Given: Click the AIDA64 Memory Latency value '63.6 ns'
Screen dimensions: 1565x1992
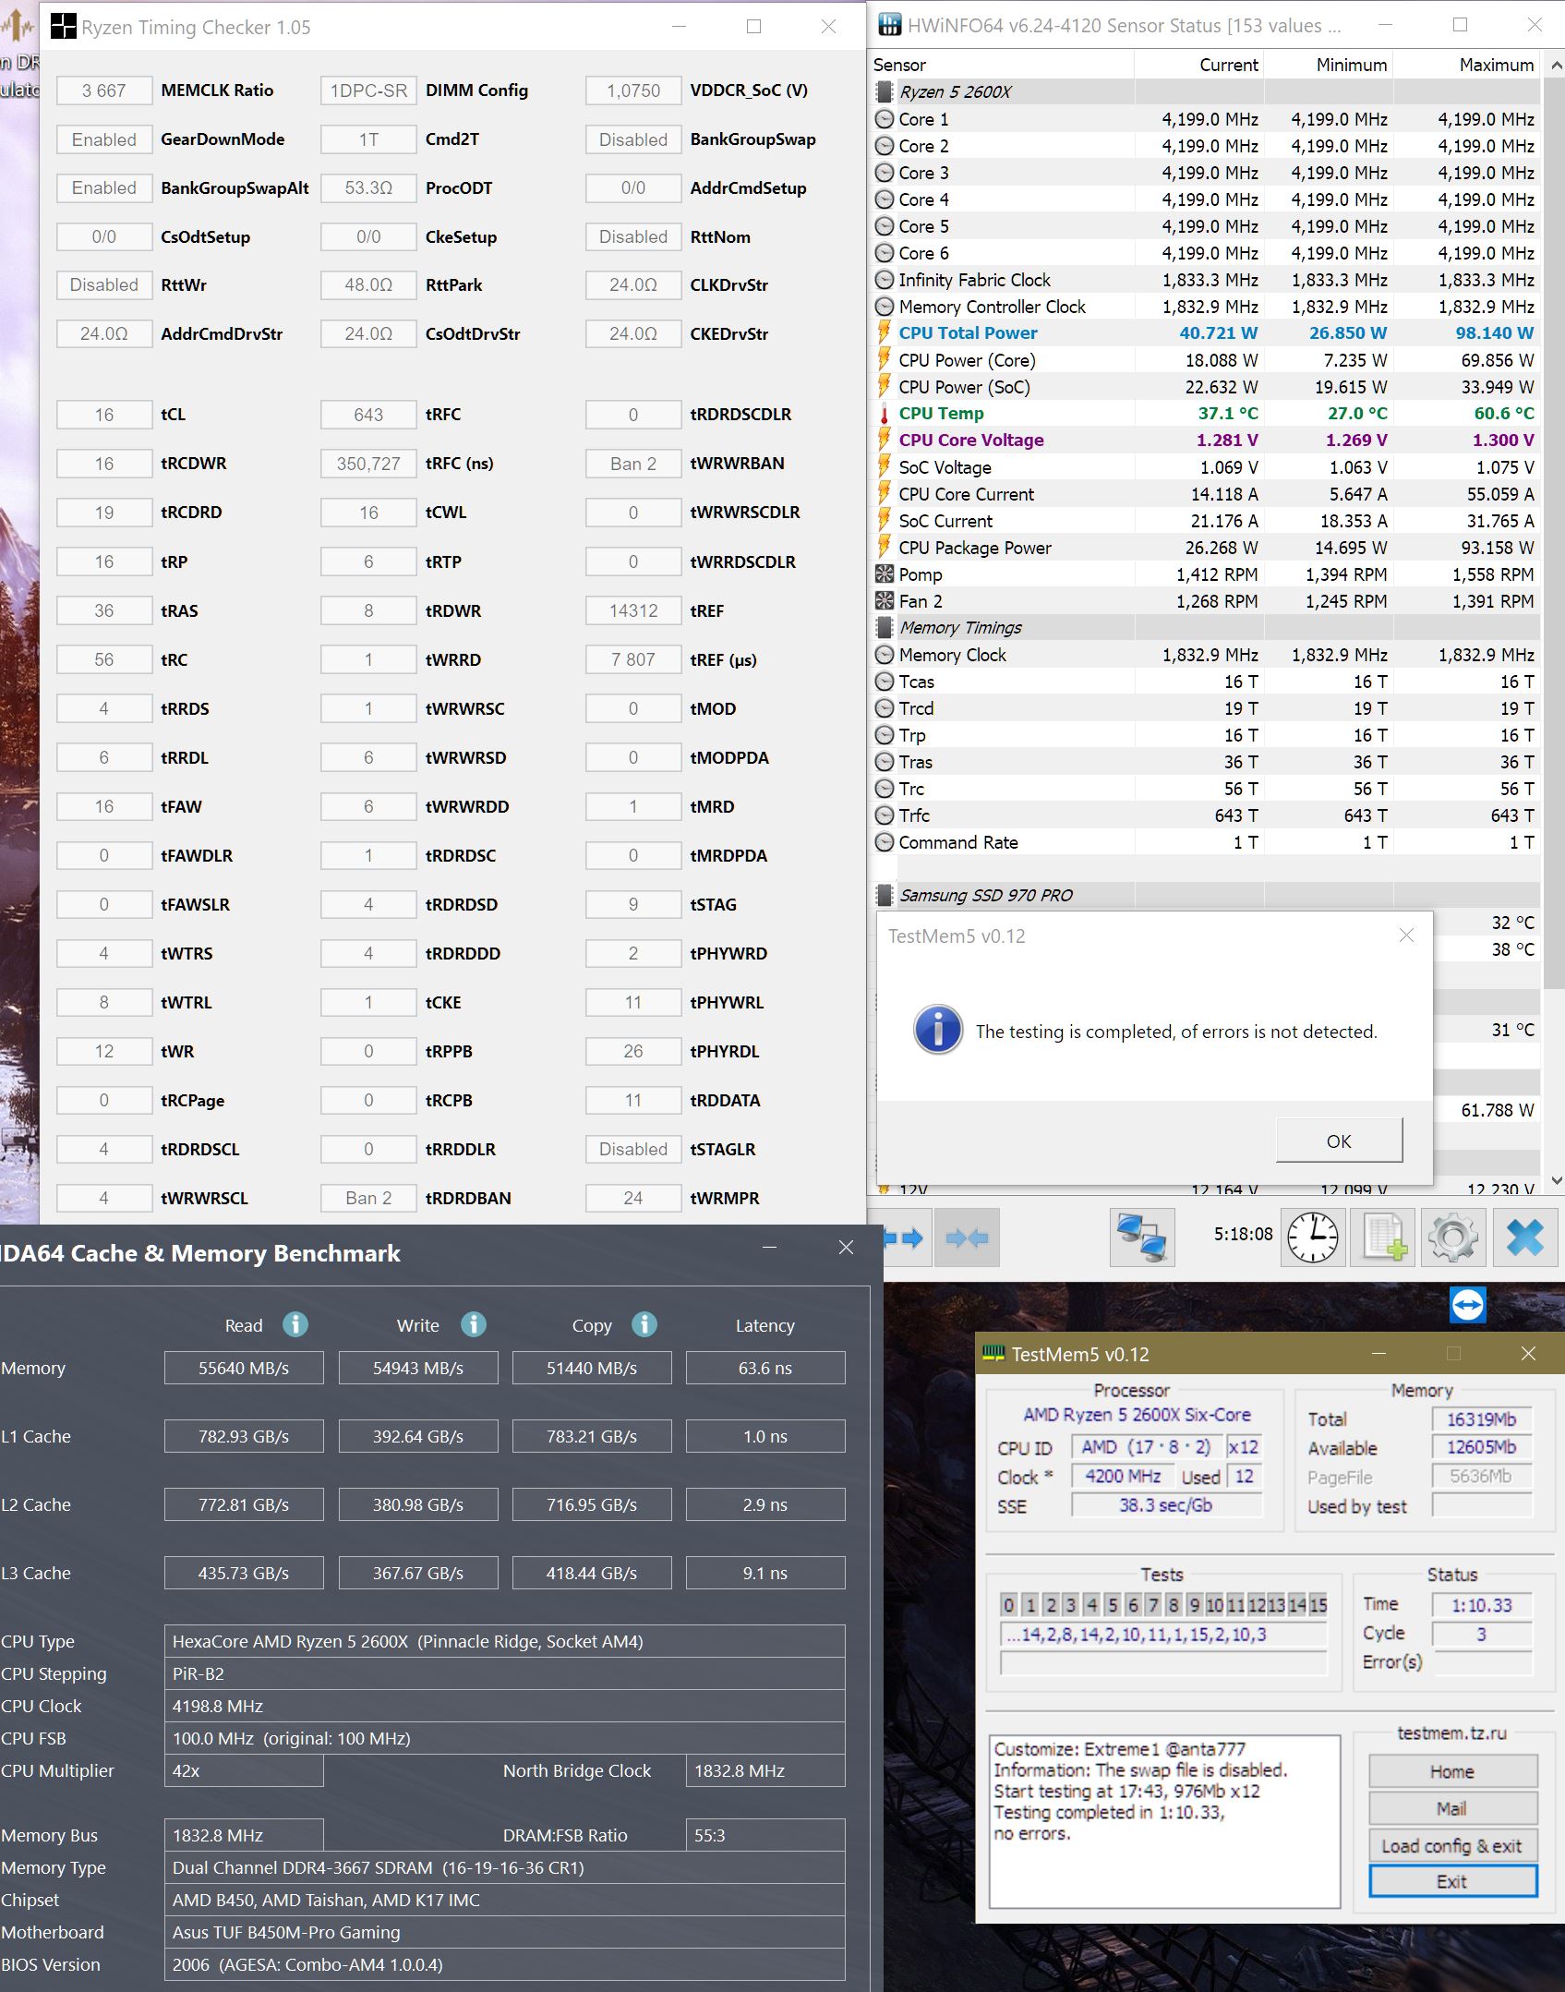Looking at the screenshot, I should coord(765,1368).
